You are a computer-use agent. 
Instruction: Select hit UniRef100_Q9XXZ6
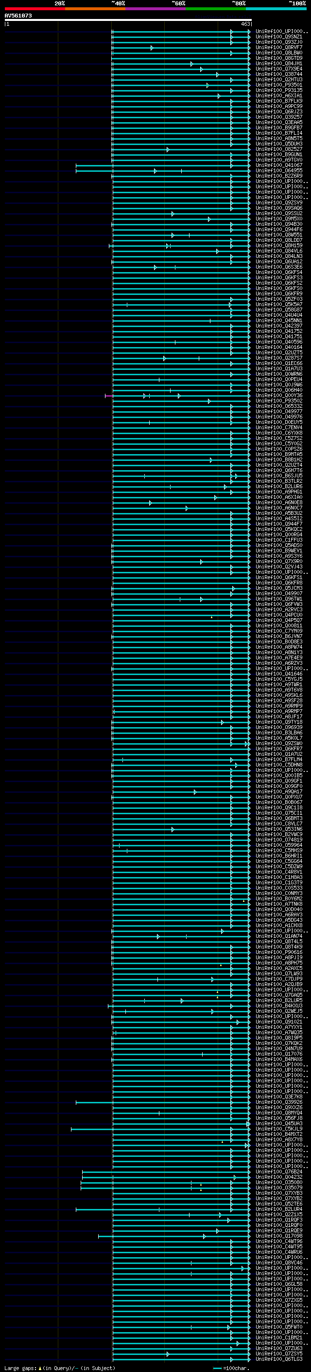278,1107
